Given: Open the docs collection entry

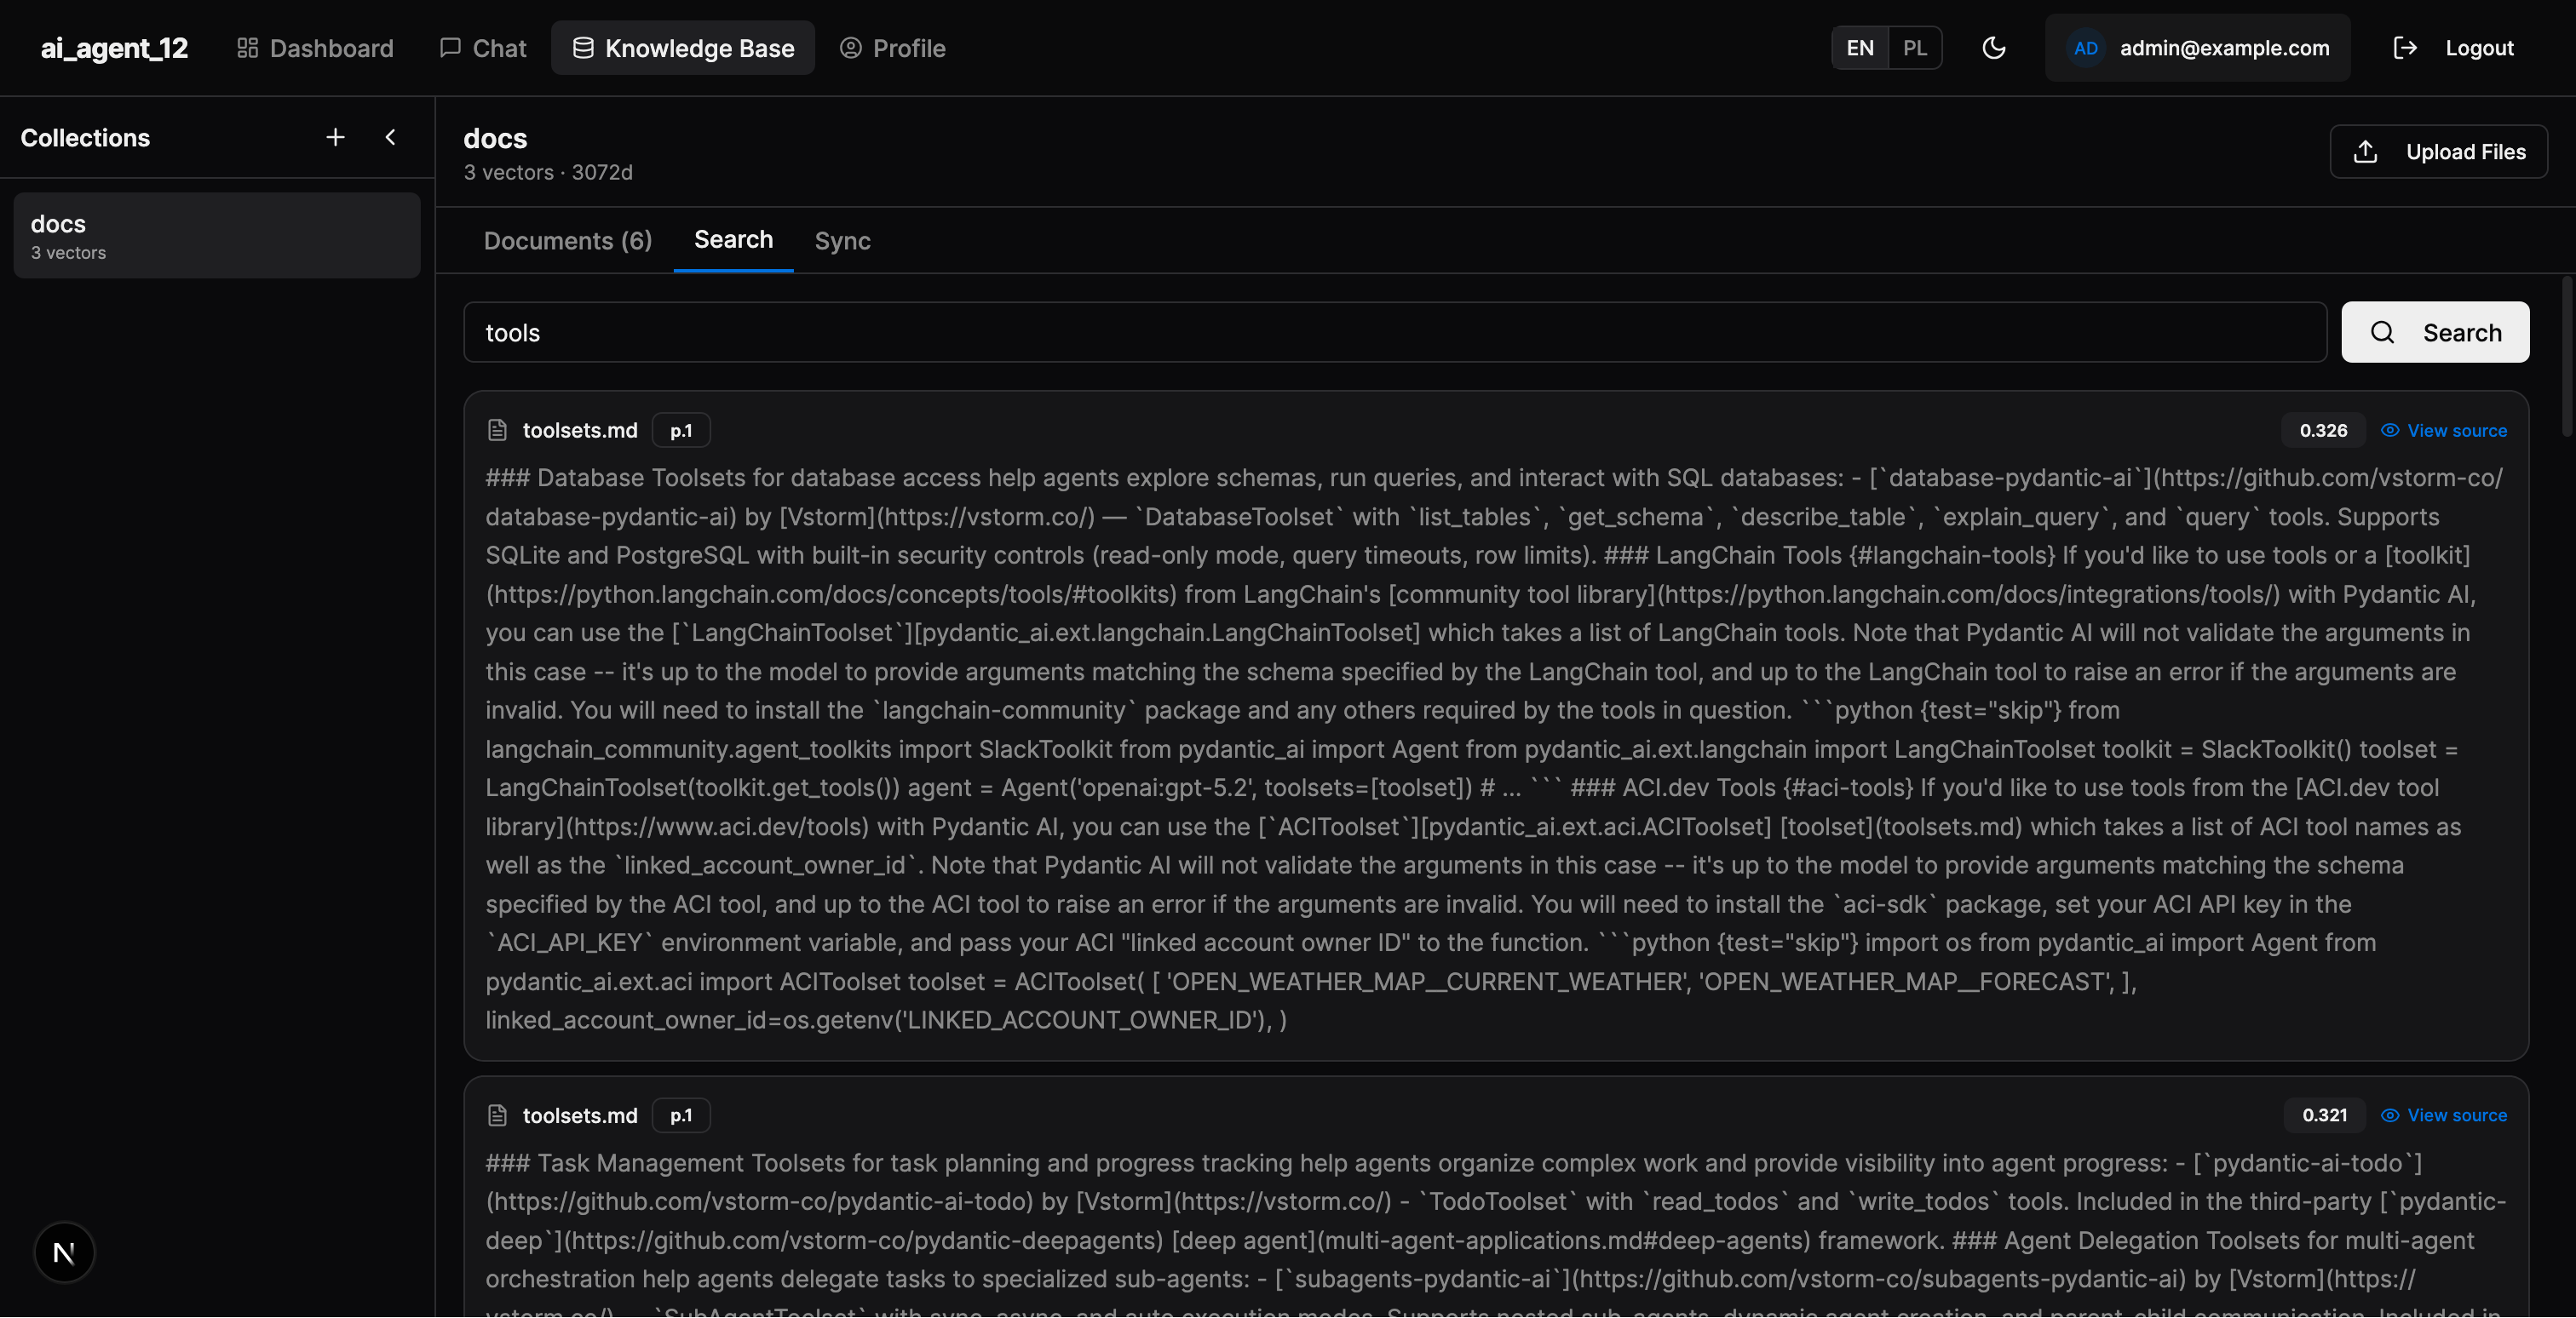Looking at the screenshot, I should coord(216,235).
